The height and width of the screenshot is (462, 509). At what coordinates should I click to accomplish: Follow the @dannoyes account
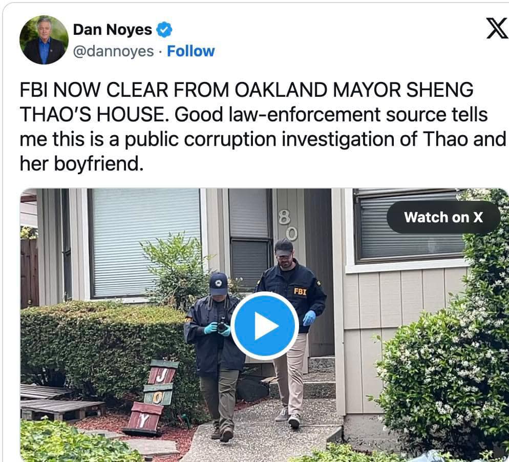[190, 51]
